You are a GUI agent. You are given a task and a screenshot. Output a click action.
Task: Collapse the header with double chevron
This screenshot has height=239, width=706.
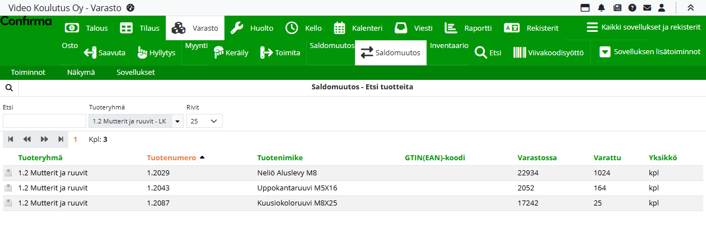691,8
